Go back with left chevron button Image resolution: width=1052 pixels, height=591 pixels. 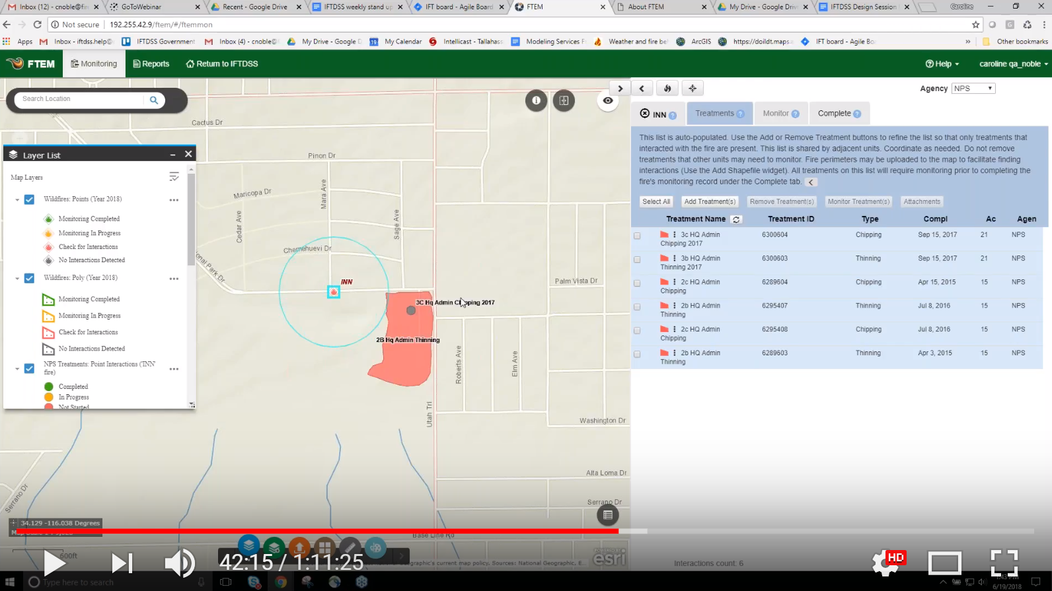[x=642, y=88]
